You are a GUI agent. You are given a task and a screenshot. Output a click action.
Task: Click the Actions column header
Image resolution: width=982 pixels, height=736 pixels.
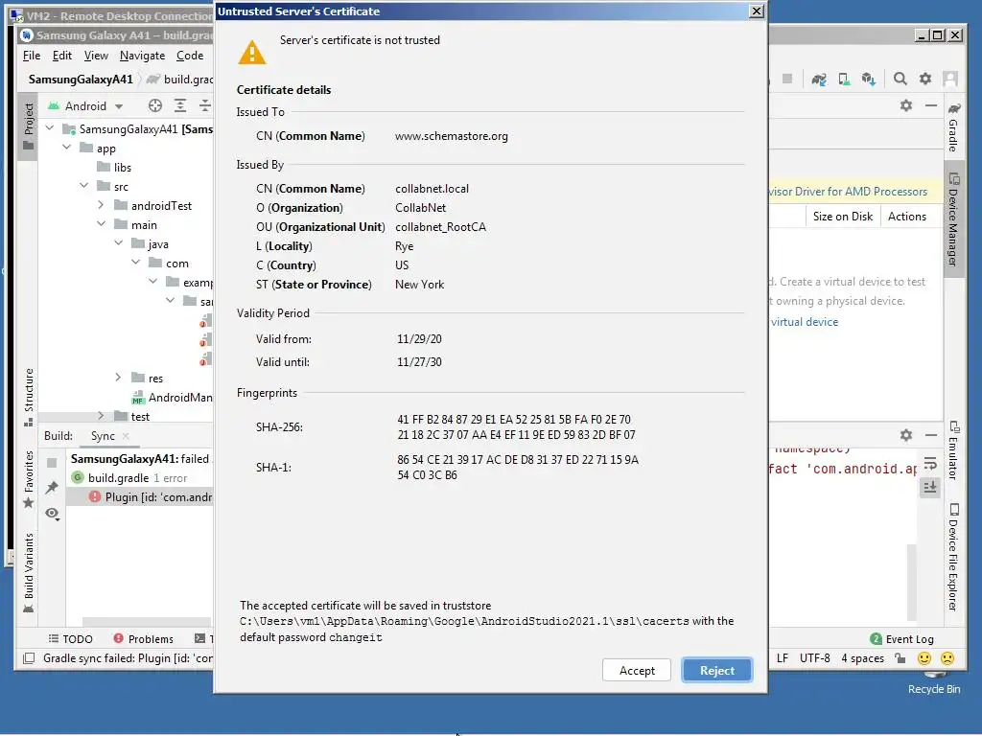click(x=907, y=216)
